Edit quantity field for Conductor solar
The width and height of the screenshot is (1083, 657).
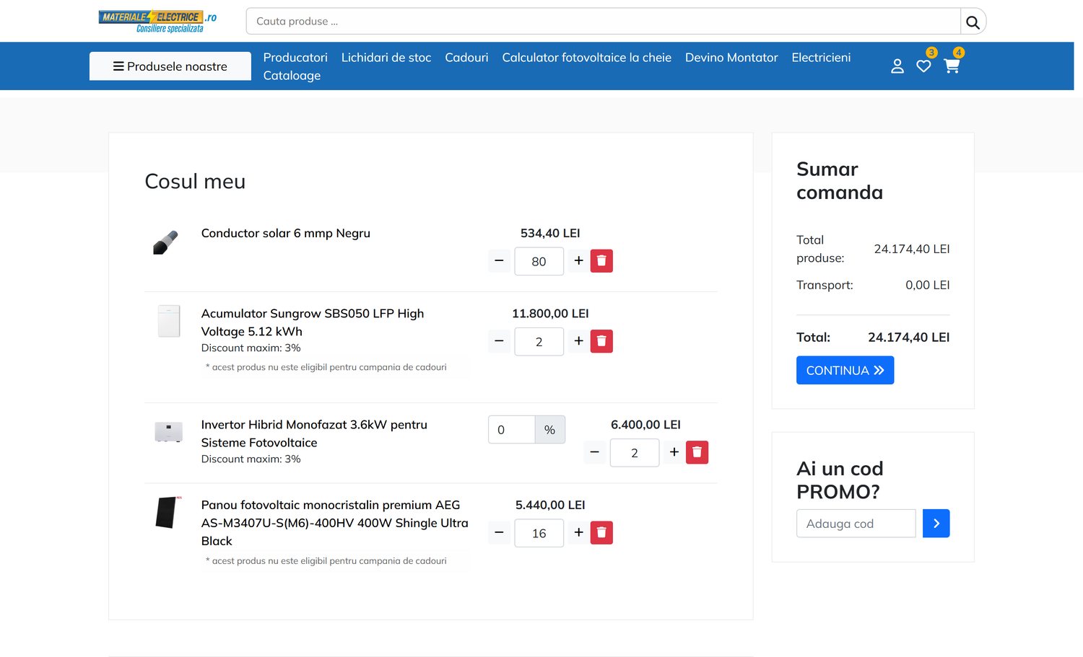tap(539, 261)
